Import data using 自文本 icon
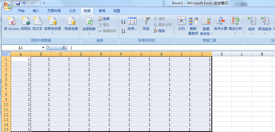This screenshot has height=132, width=275. [37, 21]
